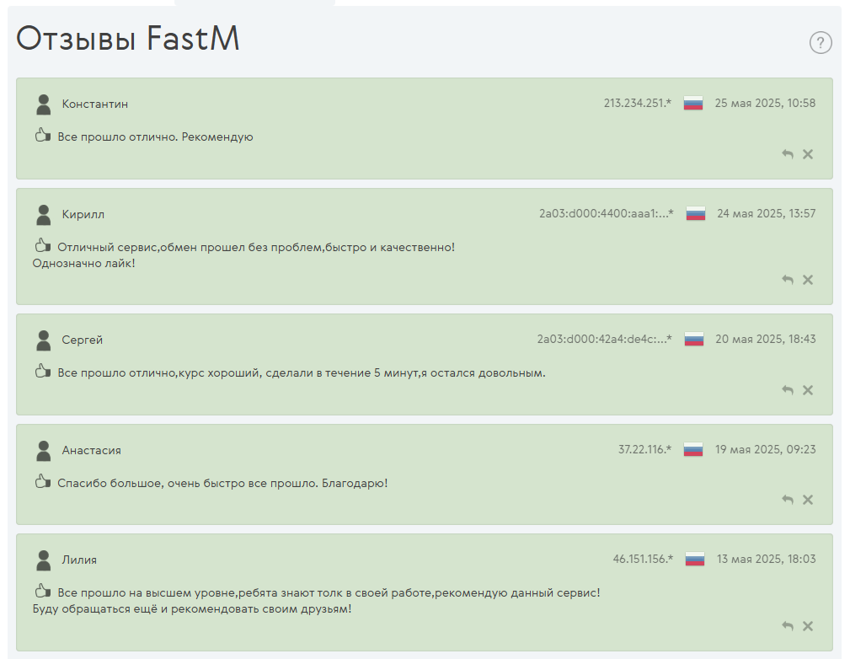The height and width of the screenshot is (659, 850).
Task: Reply to Константин's review
Action: coord(788,154)
